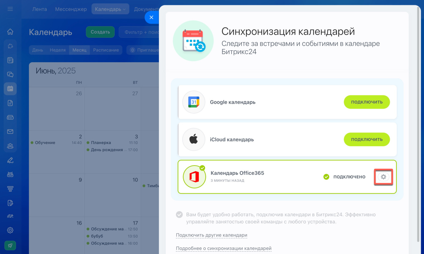
Task: Switch to Месяц view tab
Action: [x=79, y=50]
